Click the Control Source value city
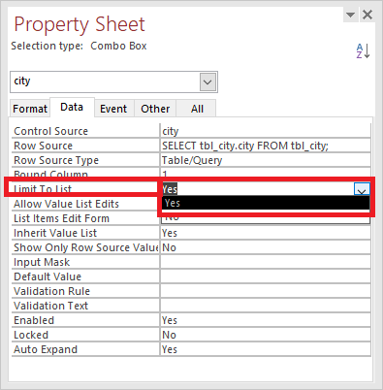 coord(266,131)
